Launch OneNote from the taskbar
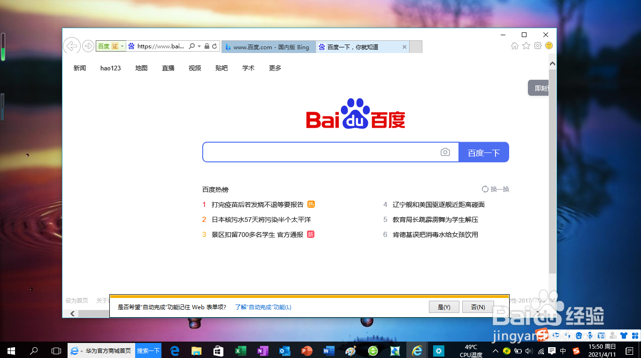The image size is (641, 358). point(263,350)
